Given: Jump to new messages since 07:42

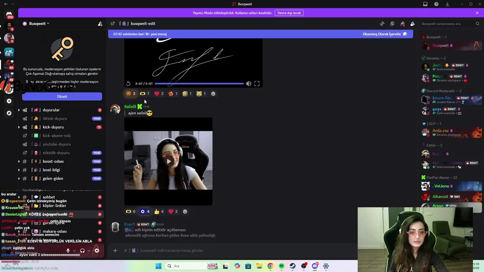Looking at the screenshot, I should tap(140, 34).
